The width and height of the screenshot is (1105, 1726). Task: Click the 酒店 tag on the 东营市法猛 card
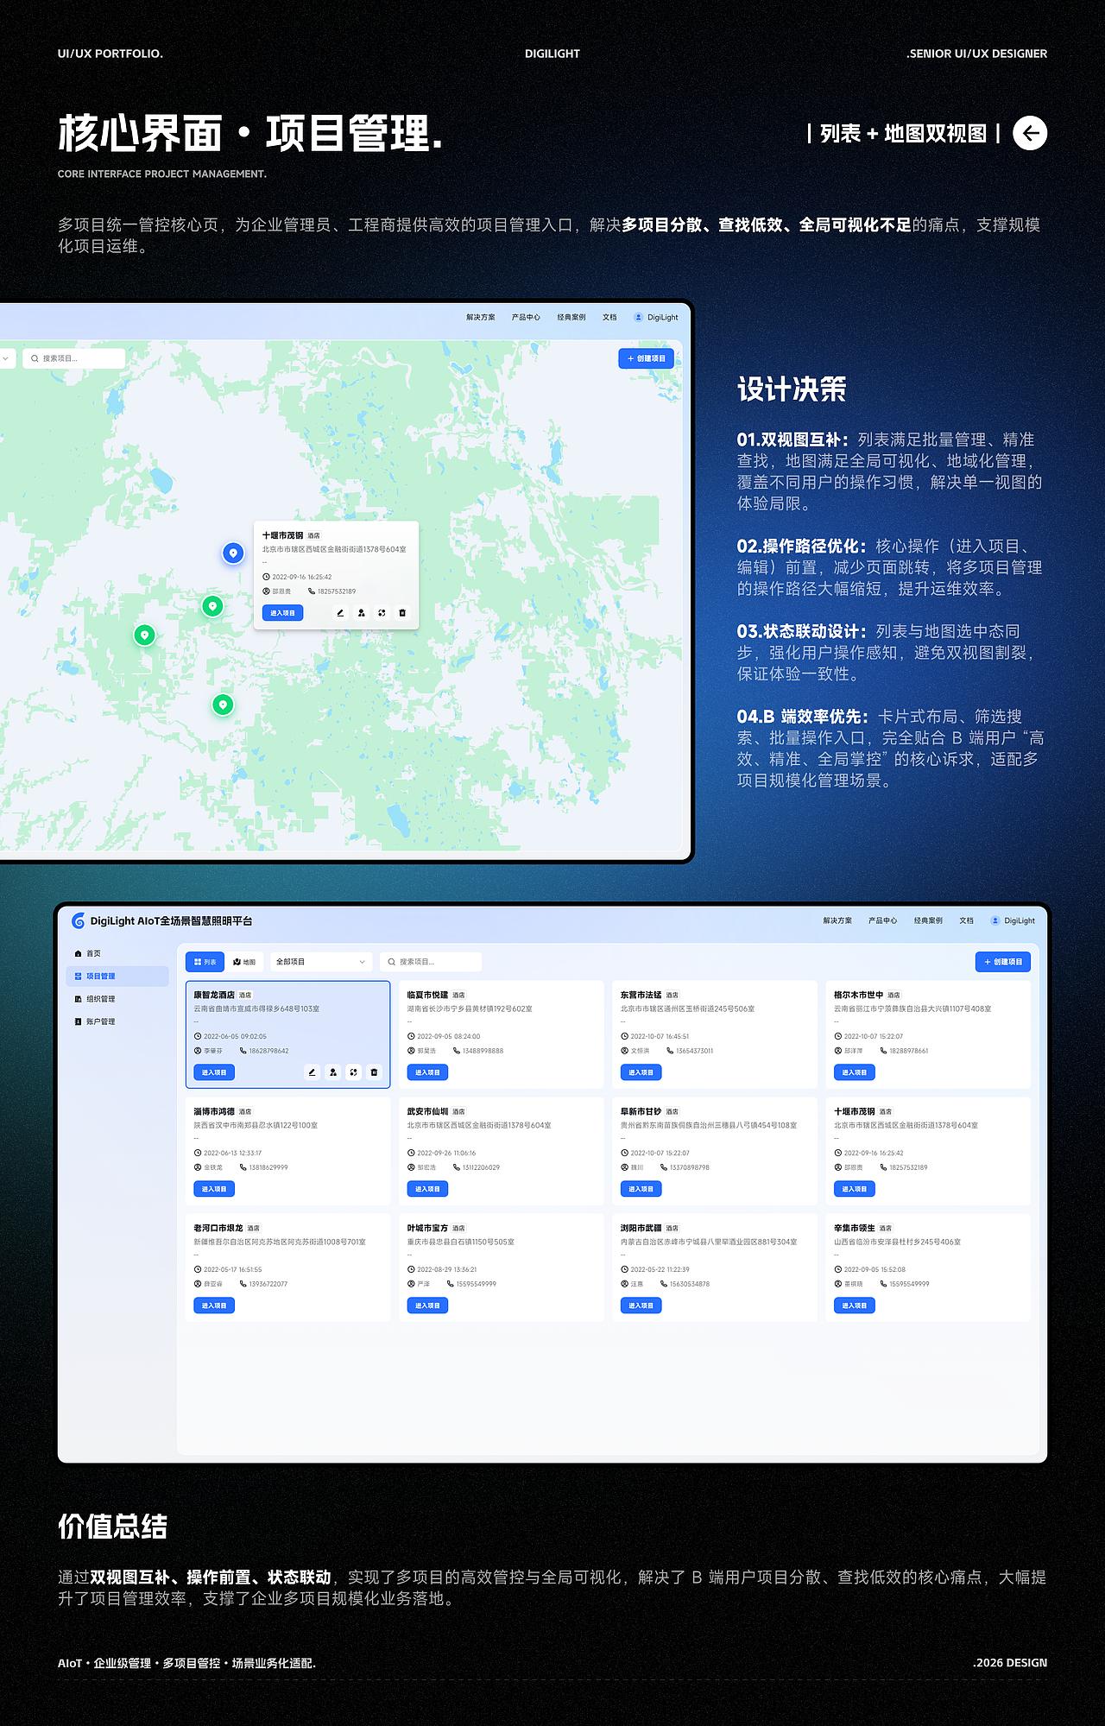pyautogui.click(x=672, y=996)
